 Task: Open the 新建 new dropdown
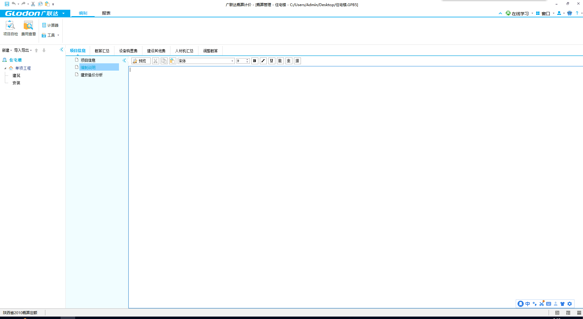[7, 50]
